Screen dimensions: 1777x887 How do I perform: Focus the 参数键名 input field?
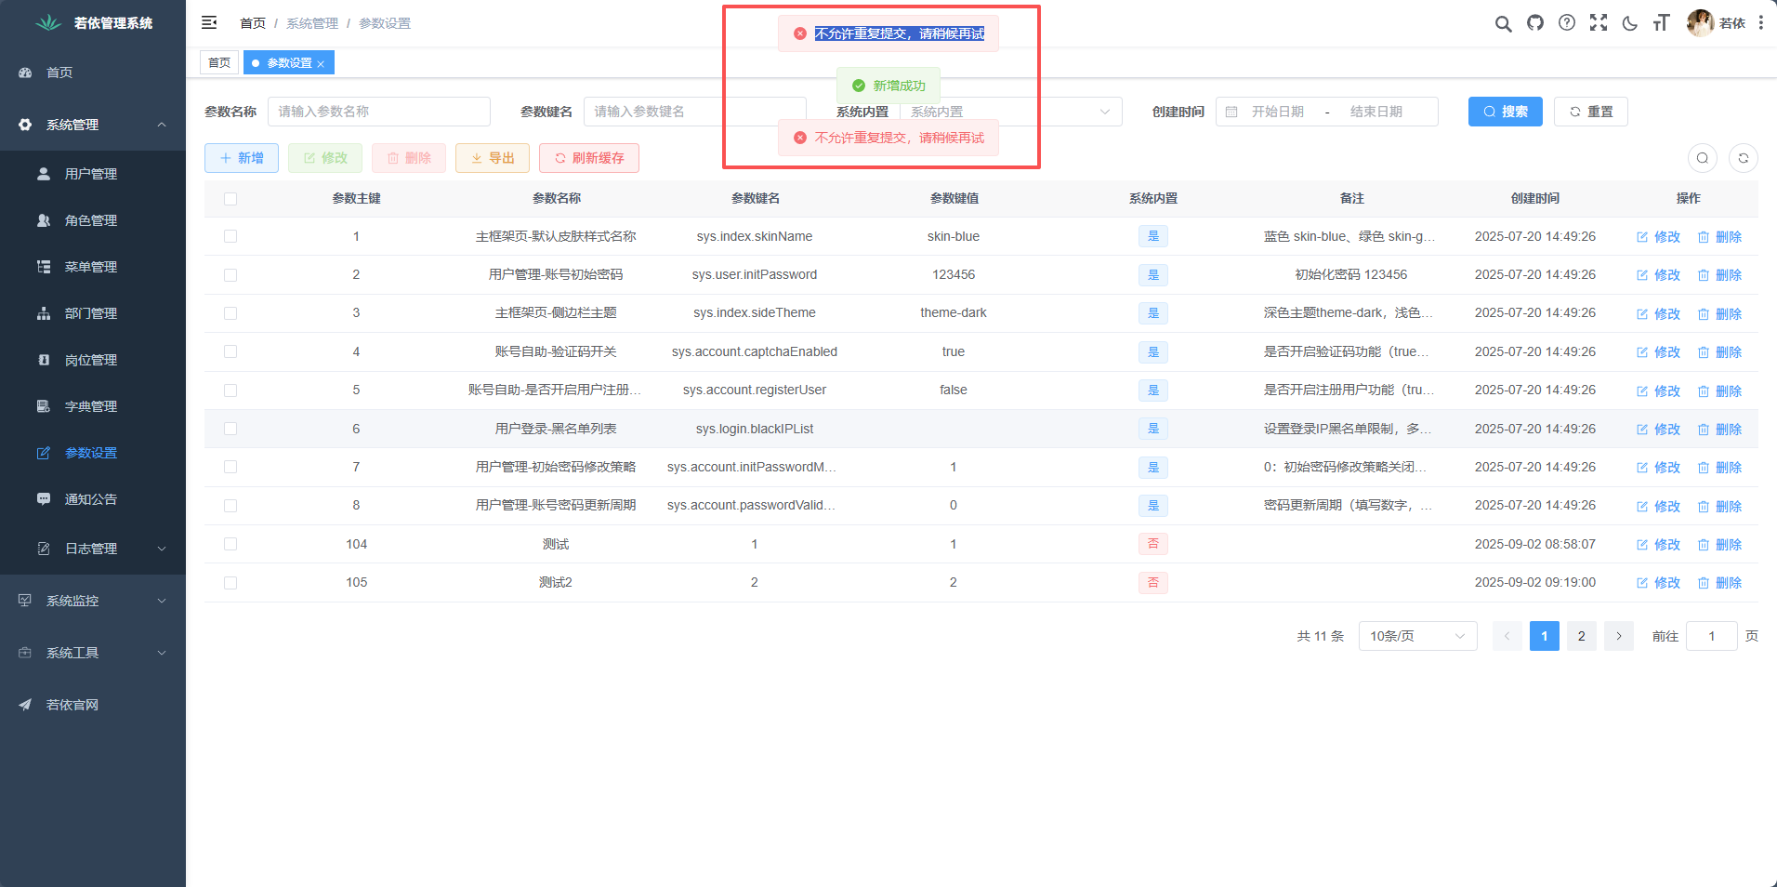[x=695, y=112]
